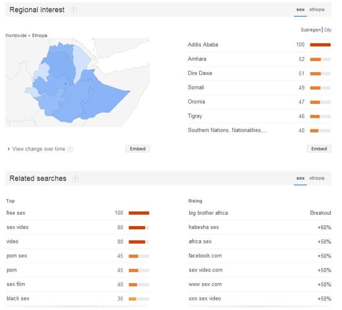Click the value 49 next to Somali

[301, 88]
